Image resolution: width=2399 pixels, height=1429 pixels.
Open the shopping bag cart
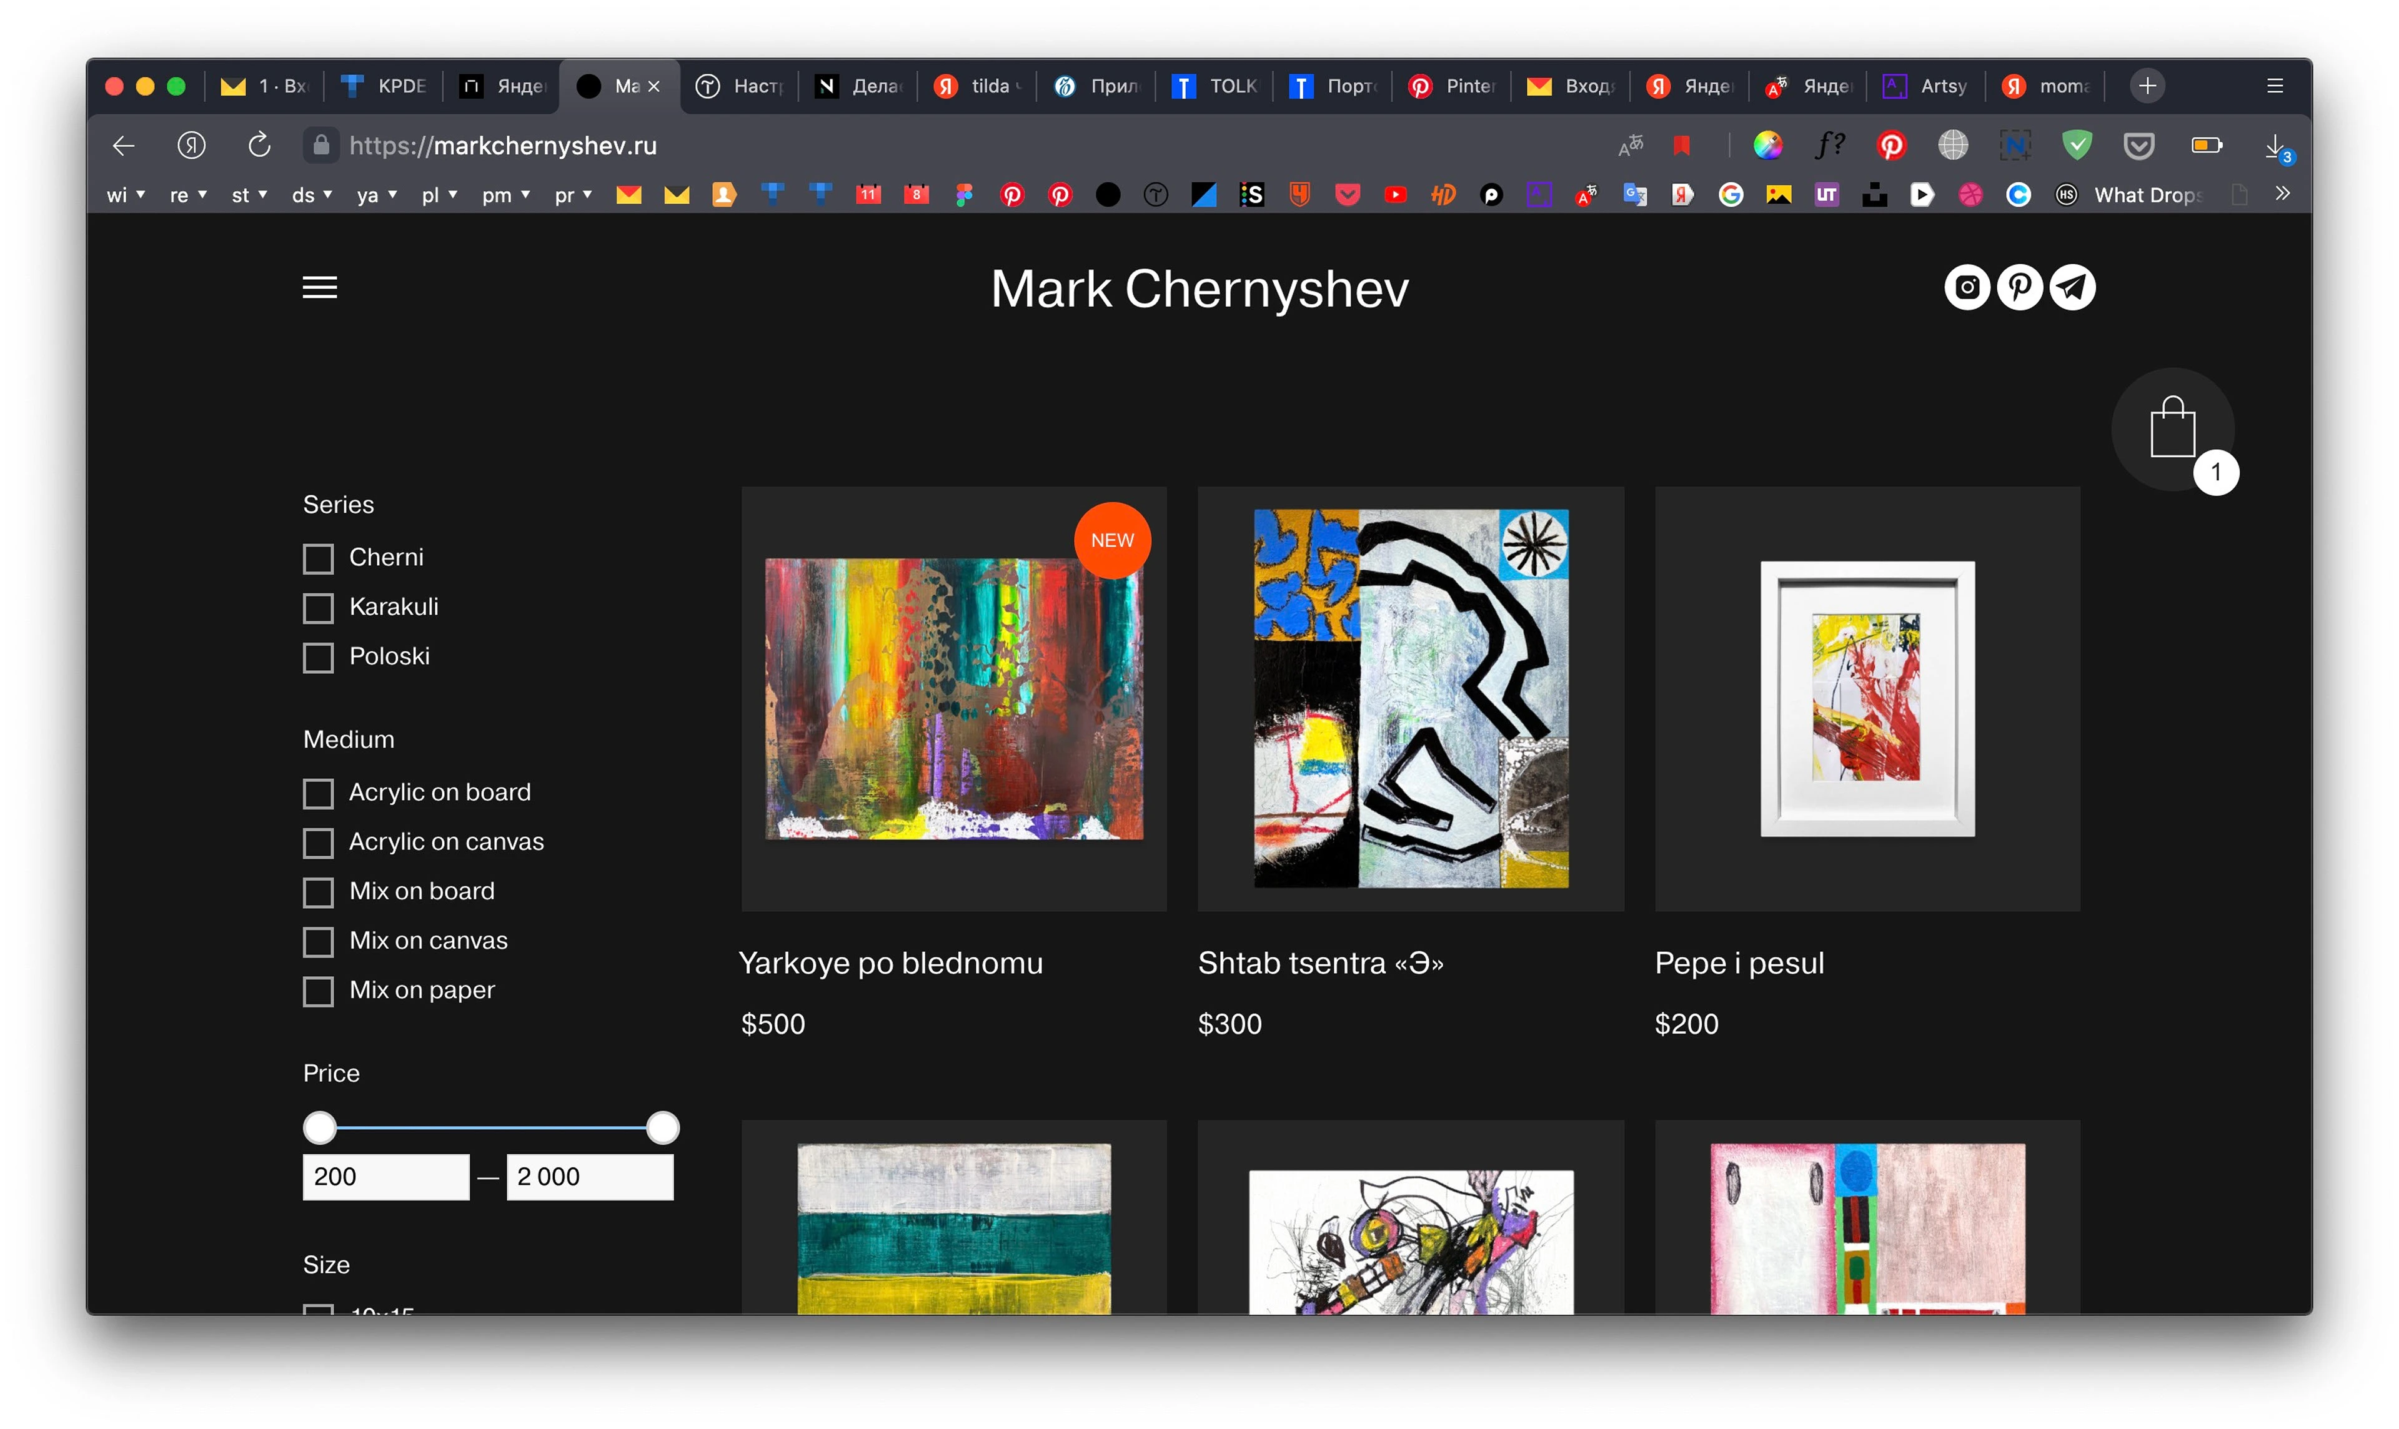pos(2173,428)
